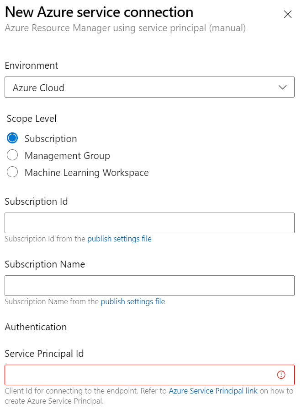Open the Environment dropdown showing Azure Cloud
The width and height of the screenshot is (307, 410).
click(x=149, y=87)
